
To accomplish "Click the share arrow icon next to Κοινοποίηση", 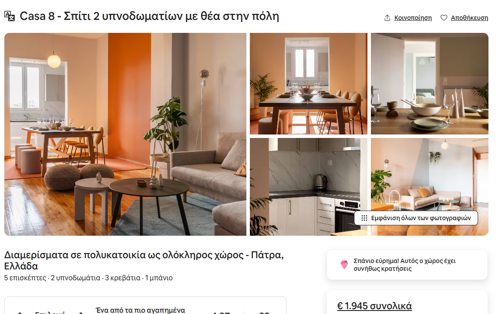I will click(387, 18).
